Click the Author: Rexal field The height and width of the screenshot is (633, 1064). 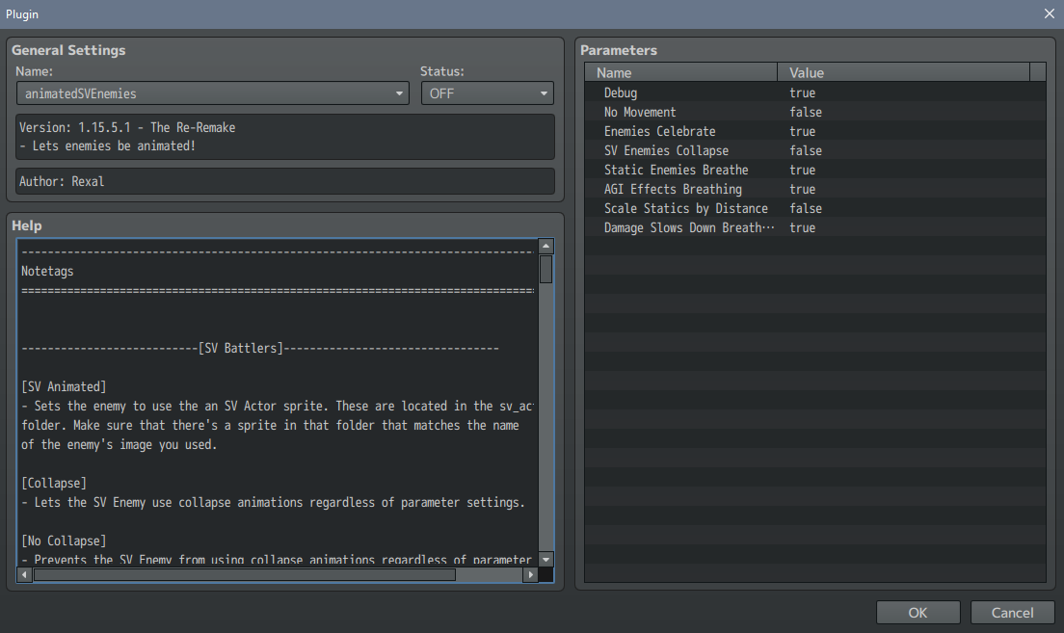(x=285, y=181)
